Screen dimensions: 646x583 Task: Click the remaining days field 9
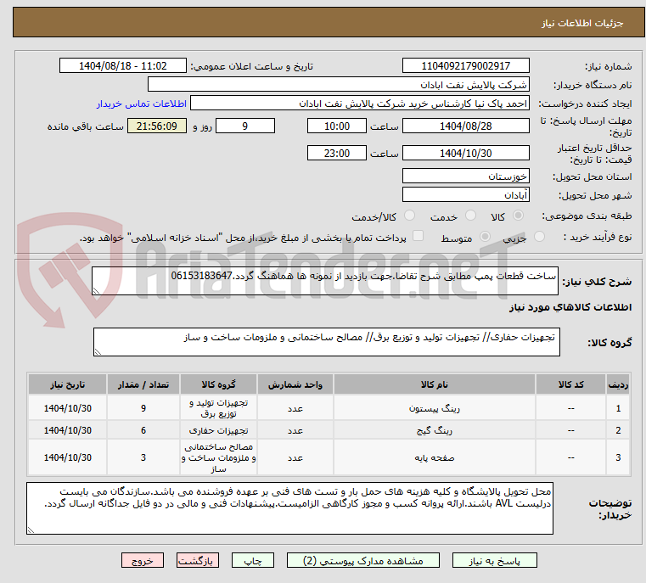(245, 126)
